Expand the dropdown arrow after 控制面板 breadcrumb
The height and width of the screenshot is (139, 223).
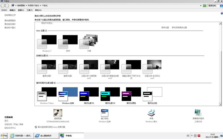coord(26,6)
